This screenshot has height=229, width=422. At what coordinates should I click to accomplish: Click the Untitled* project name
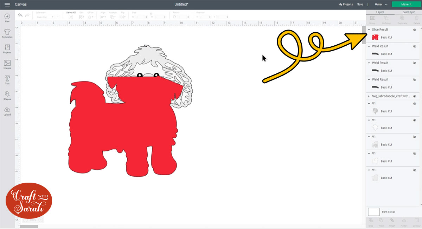click(x=181, y=4)
